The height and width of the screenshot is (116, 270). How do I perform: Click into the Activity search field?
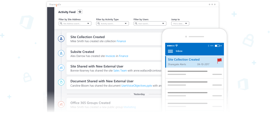click(112, 24)
